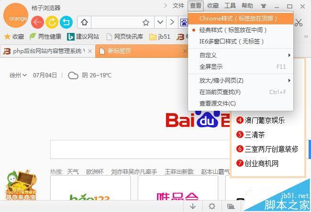Switch to the 新标签页 tab
The height and width of the screenshot is (212, 311).
pyautogui.click(x=141, y=51)
